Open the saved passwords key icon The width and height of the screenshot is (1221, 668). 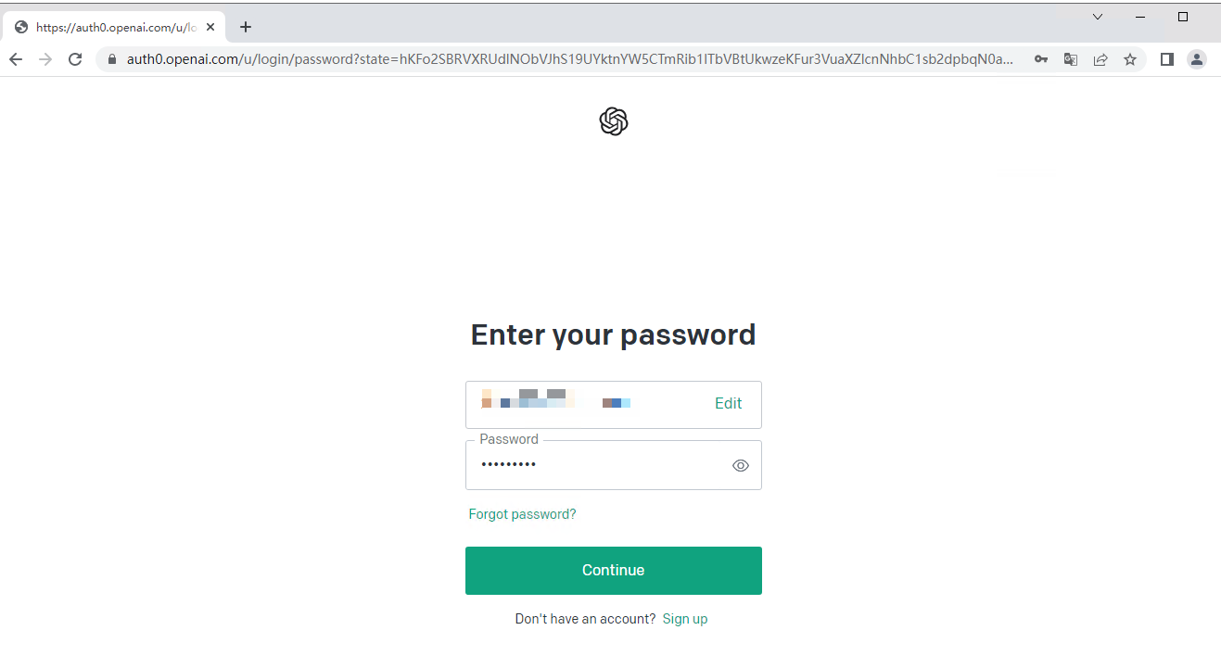click(x=1041, y=59)
